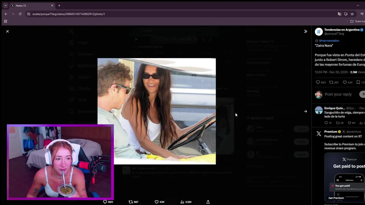Bookmark the tweet in the sidebar
Viewport: 365px width, 205px height.
click(x=358, y=82)
